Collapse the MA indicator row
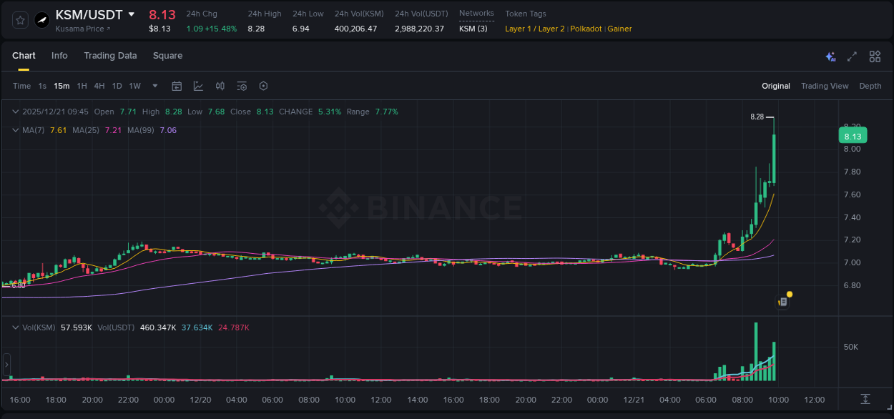This screenshot has height=419, width=894. point(14,130)
